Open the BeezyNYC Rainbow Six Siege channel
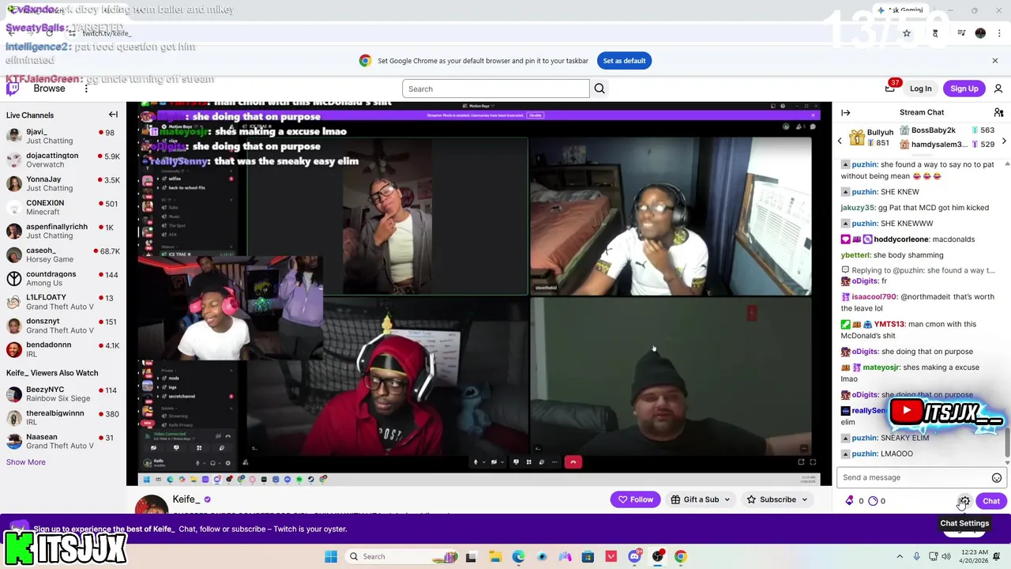 [63, 394]
